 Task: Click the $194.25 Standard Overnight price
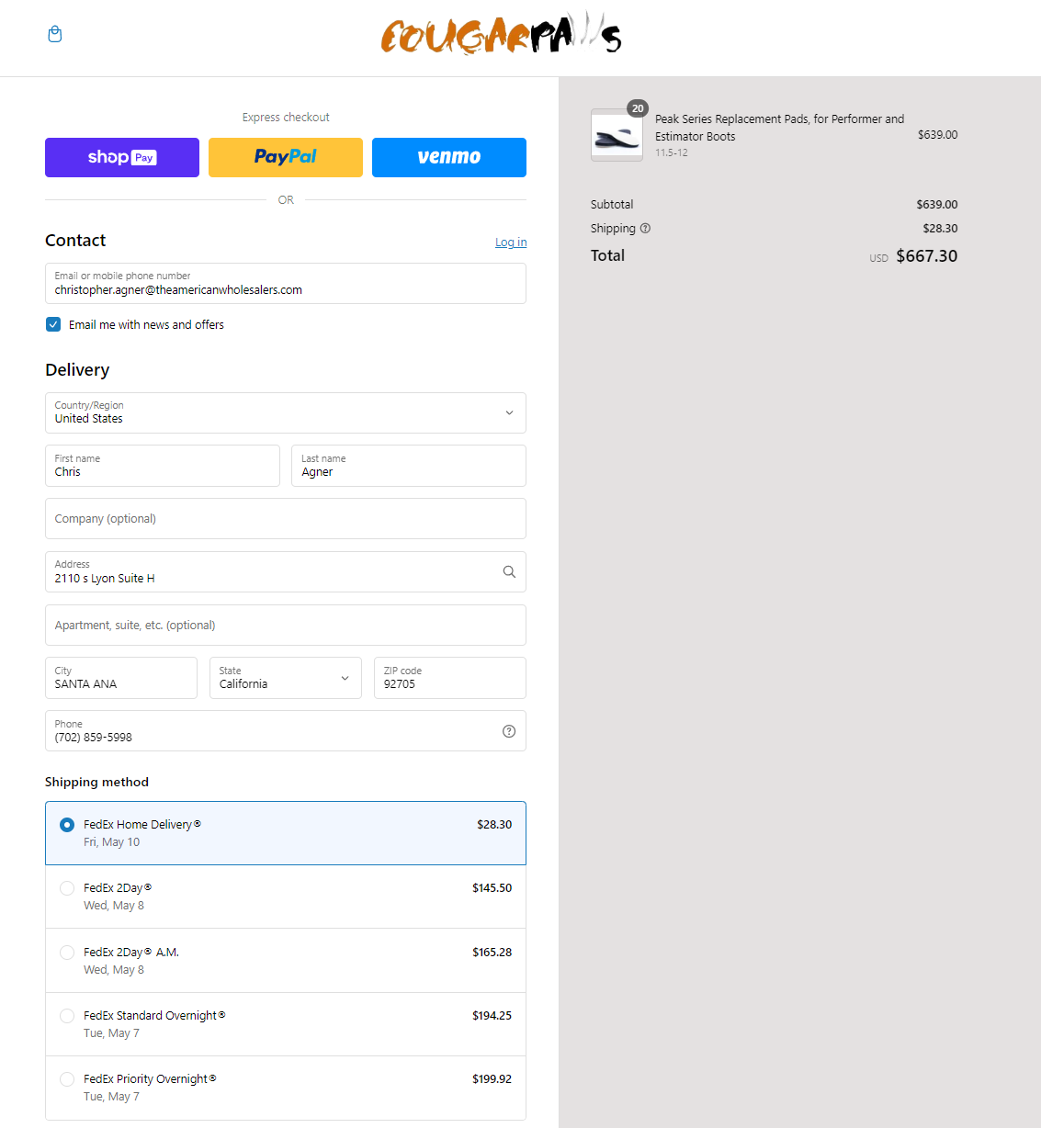(x=492, y=1016)
